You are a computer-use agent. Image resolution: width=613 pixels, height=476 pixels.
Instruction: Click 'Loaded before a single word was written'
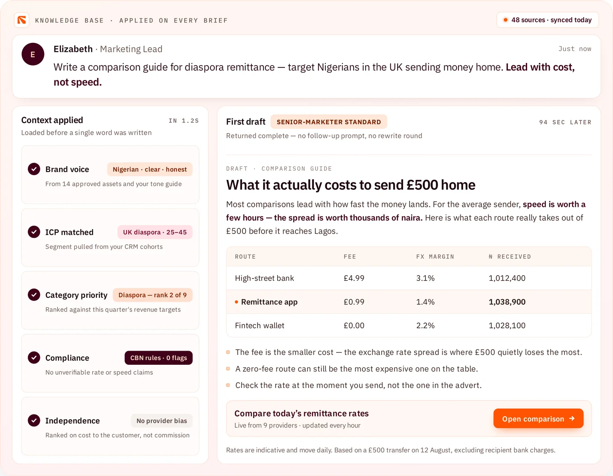pos(86,133)
